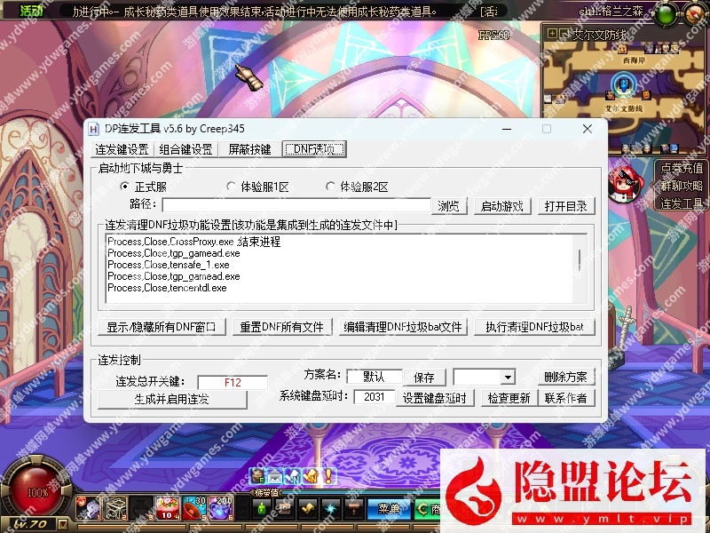
Task: Click the ch11.格兰之森 channel label
Action: pos(612,11)
